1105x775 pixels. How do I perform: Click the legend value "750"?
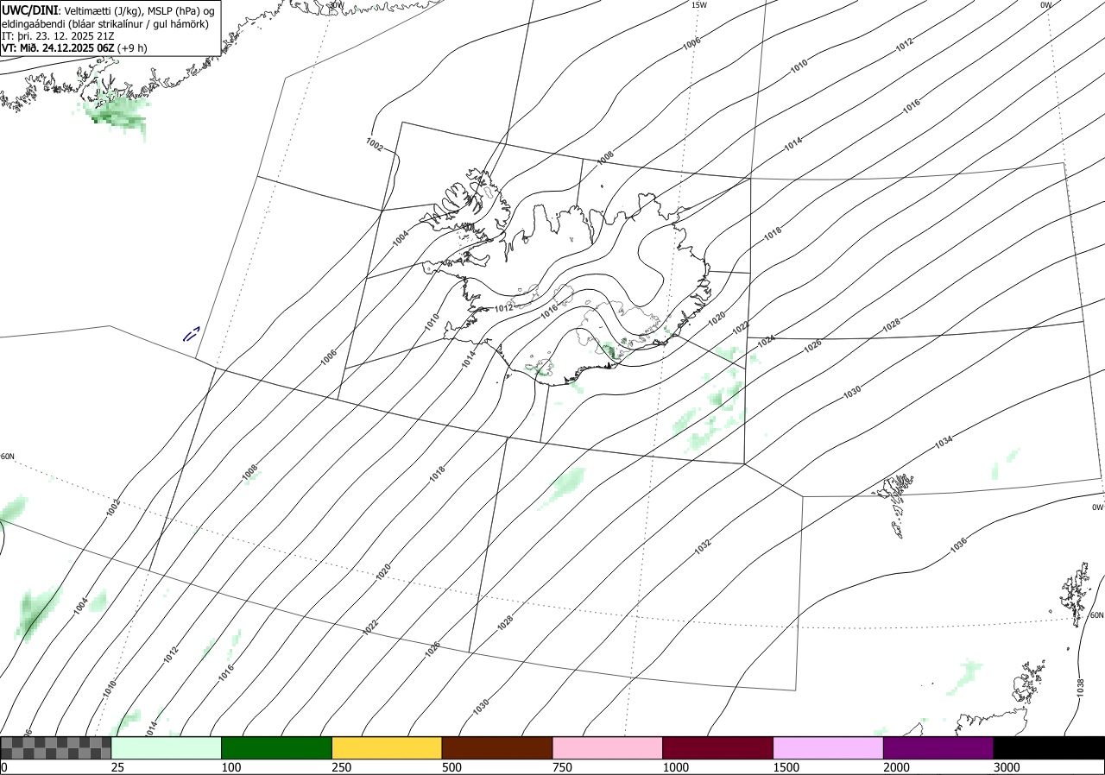(x=562, y=767)
